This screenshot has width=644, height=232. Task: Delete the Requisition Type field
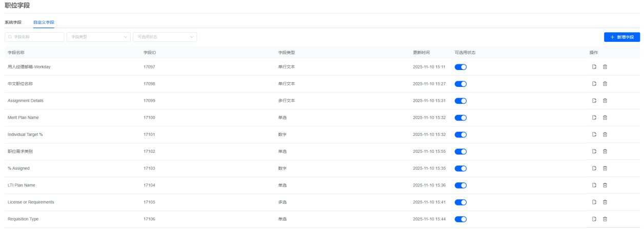[x=605, y=219]
